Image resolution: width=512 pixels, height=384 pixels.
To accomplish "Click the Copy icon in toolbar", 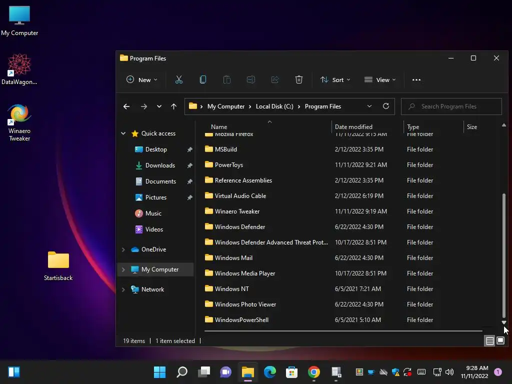I will (x=203, y=79).
